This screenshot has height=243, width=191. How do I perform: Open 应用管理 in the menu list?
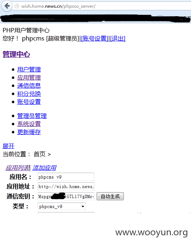pyautogui.click(x=29, y=77)
